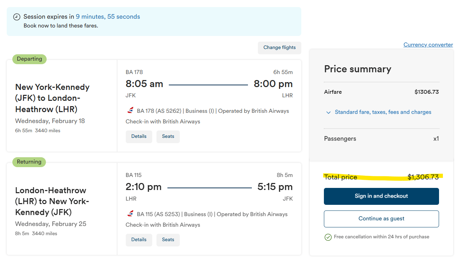The image size is (462, 263).
Task: Click the chevron beside Standard fare breakdown
Action: click(x=328, y=112)
